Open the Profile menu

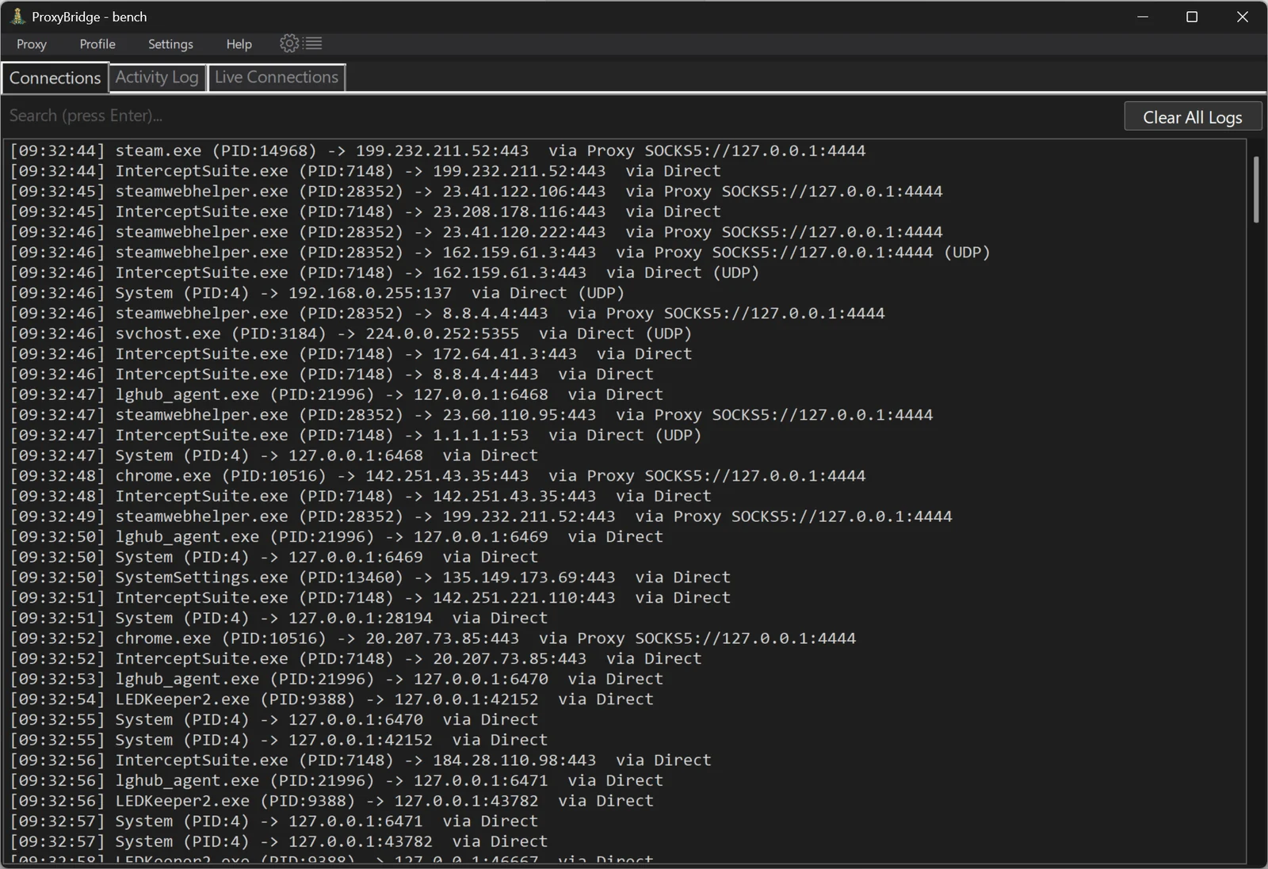[97, 44]
